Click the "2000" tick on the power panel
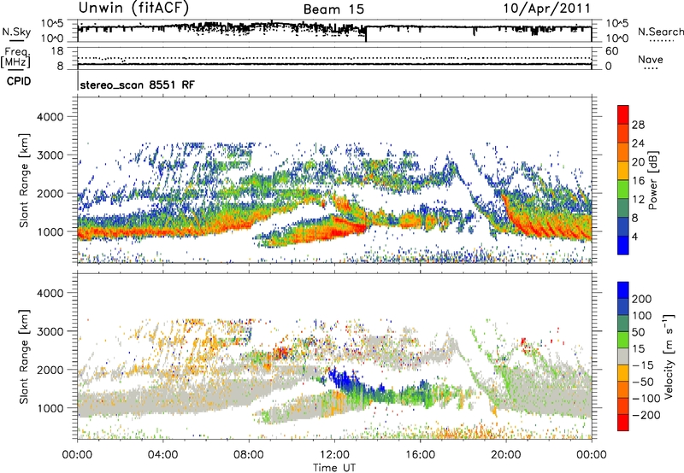684x473 pixels. coord(50,193)
